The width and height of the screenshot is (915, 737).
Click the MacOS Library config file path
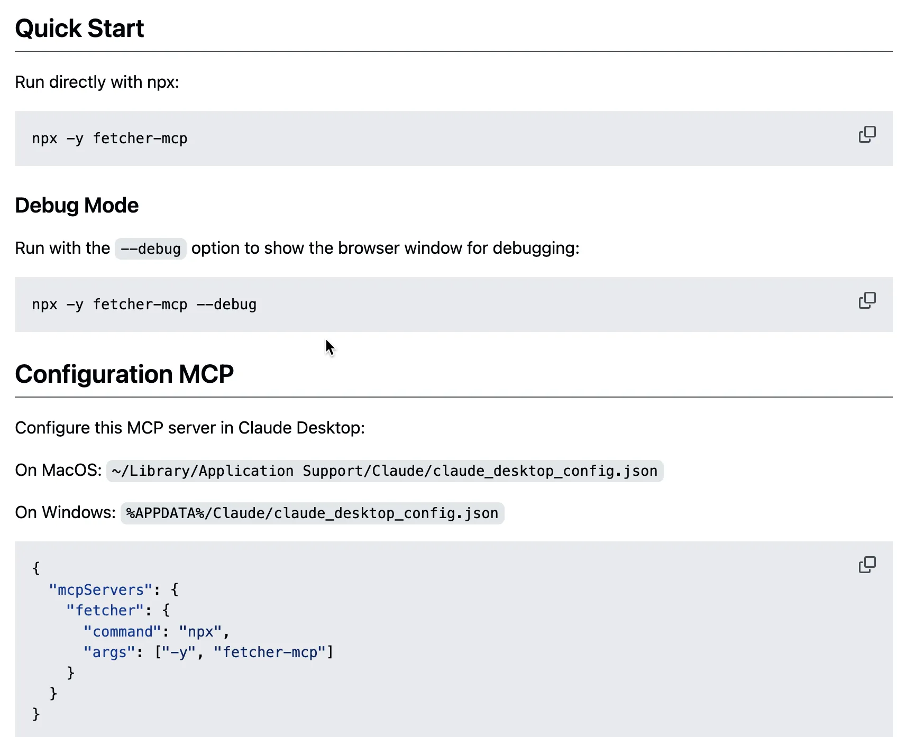[385, 471]
